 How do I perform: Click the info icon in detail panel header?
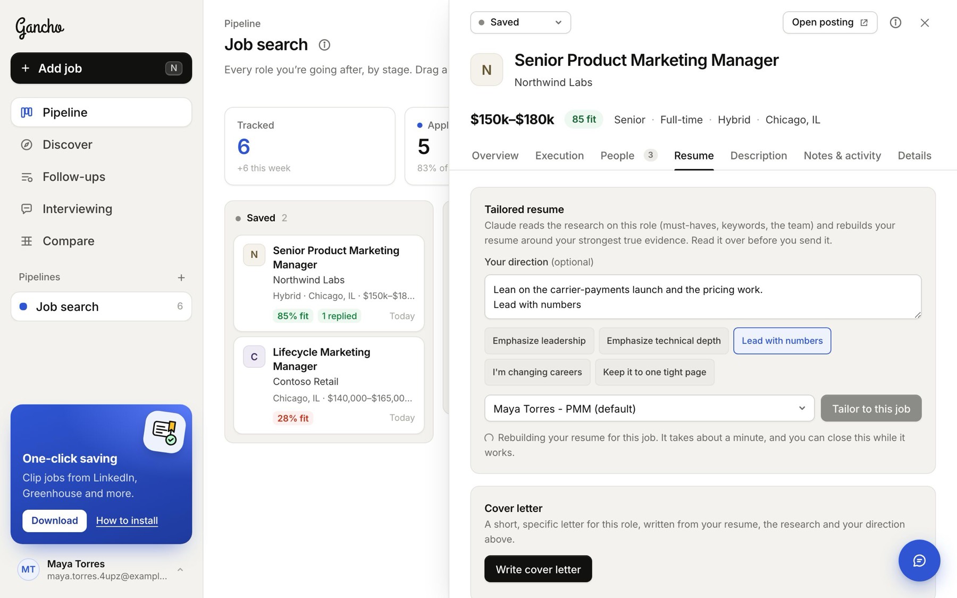click(x=895, y=22)
